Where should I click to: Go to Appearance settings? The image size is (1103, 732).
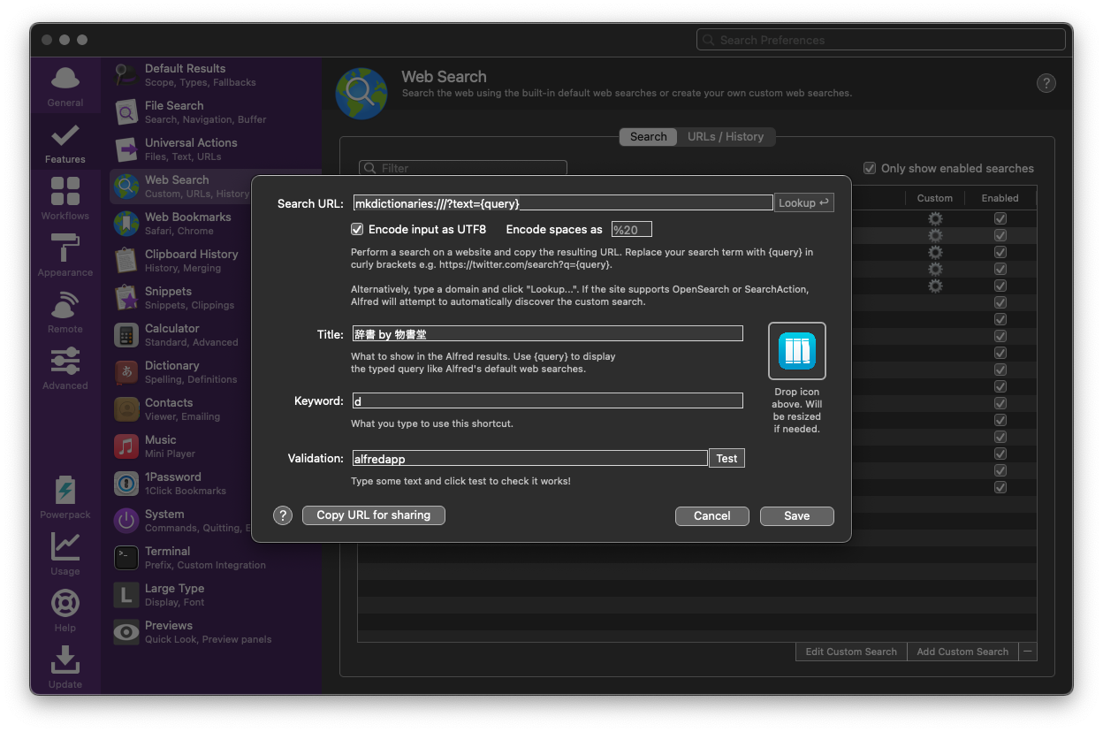click(65, 256)
